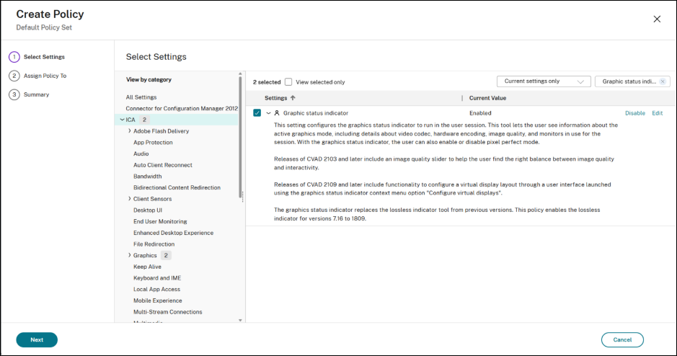This screenshot has width=677, height=356.
Task: Clear the Graphic status indicator search filter
Action: coord(663,81)
